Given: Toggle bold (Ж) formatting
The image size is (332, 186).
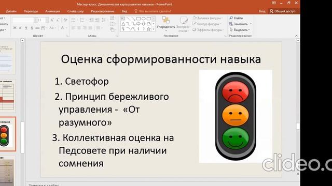Looking at the screenshot, I should 15,28.
